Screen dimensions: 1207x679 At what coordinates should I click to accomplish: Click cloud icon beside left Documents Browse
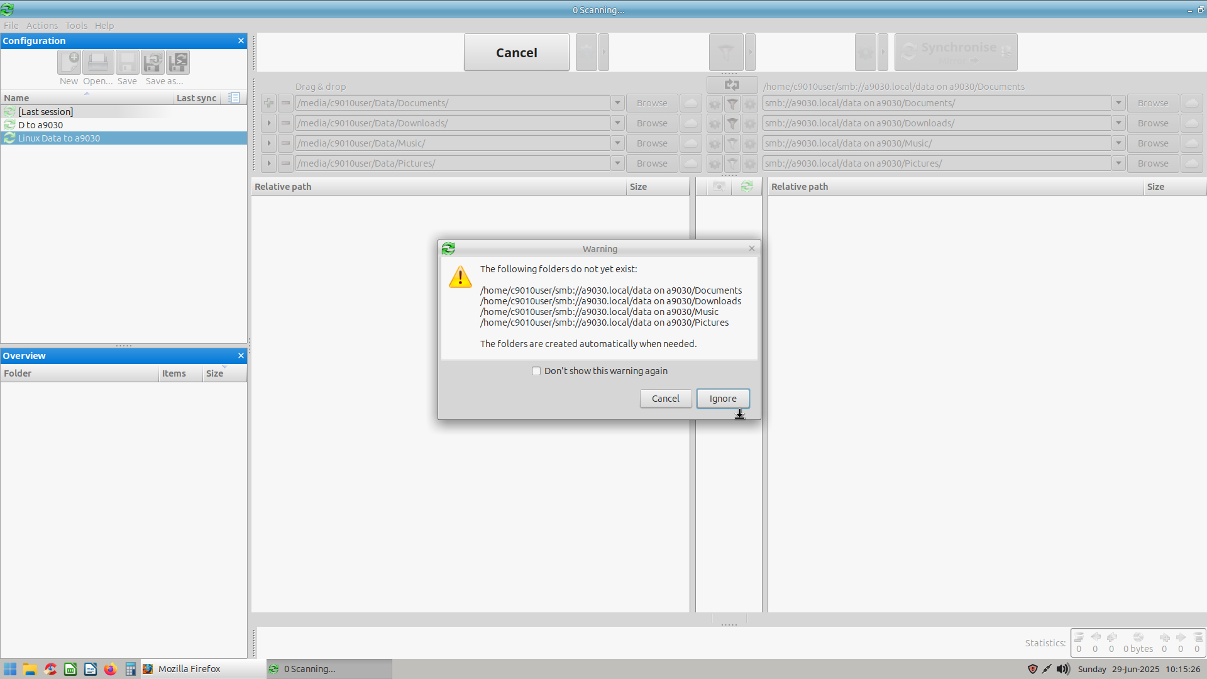[690, 103]
